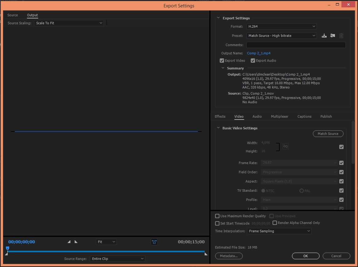
Task: Click the blue playhead marker
Action: point(8,248)
